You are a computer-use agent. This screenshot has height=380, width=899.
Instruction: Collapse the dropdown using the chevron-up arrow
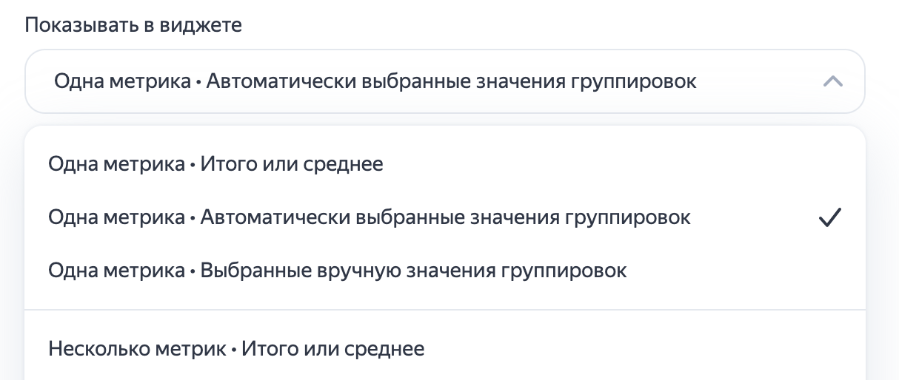[832, 81]
